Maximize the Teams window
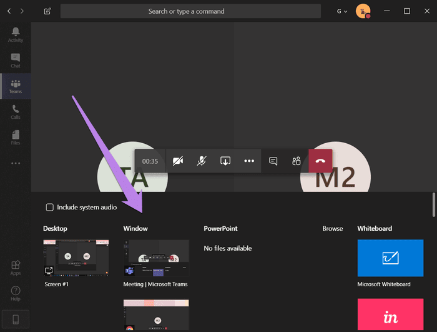The image size is (437, 332). [407, 11]
